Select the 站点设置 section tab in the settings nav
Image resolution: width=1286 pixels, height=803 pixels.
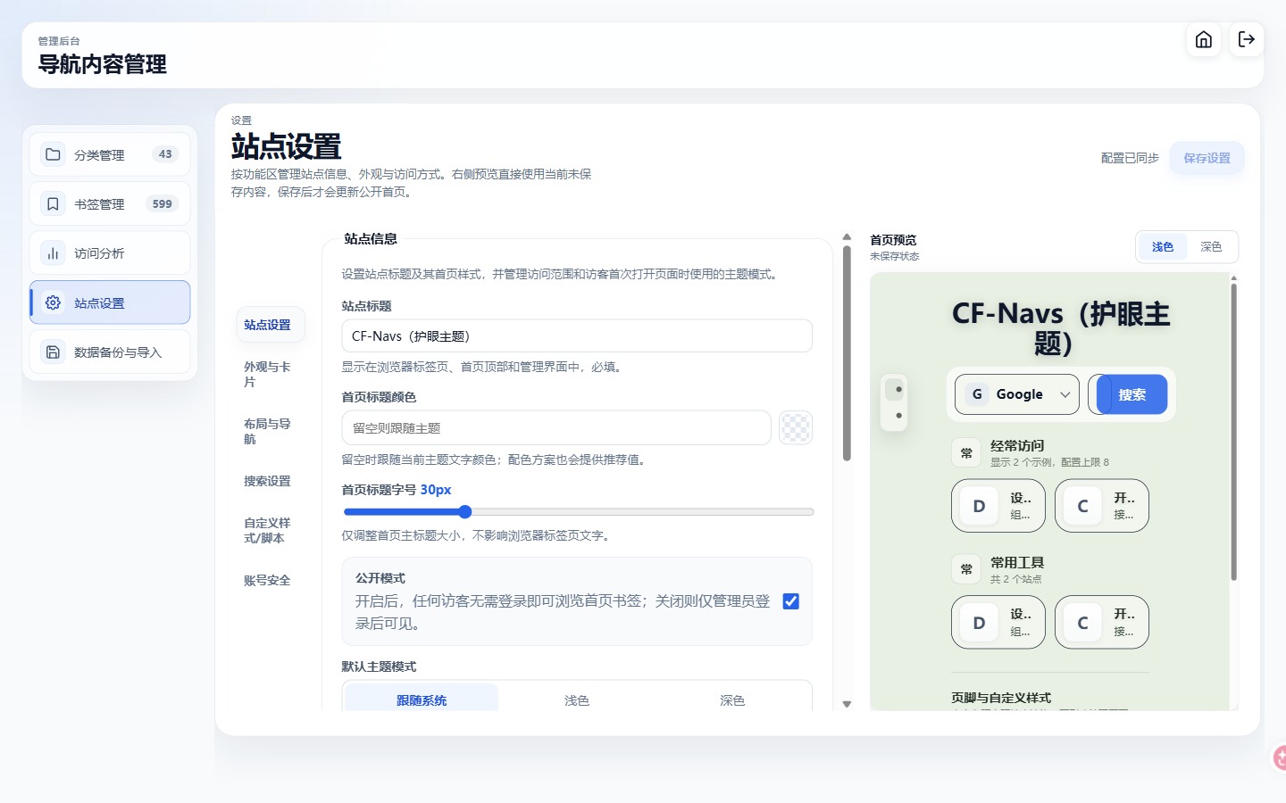pyautogui.click(x=270, y=325)
